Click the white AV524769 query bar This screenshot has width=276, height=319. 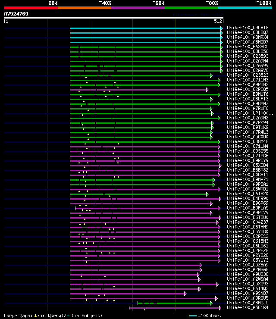pyautogui.click(x=114, y=18)
